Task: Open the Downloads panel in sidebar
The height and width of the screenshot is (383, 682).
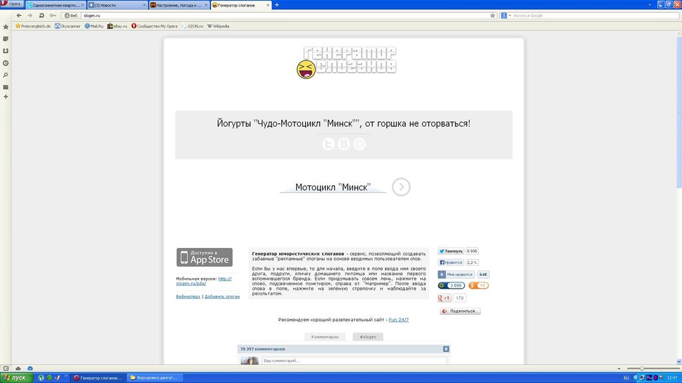Action: [x=5, y=51]
